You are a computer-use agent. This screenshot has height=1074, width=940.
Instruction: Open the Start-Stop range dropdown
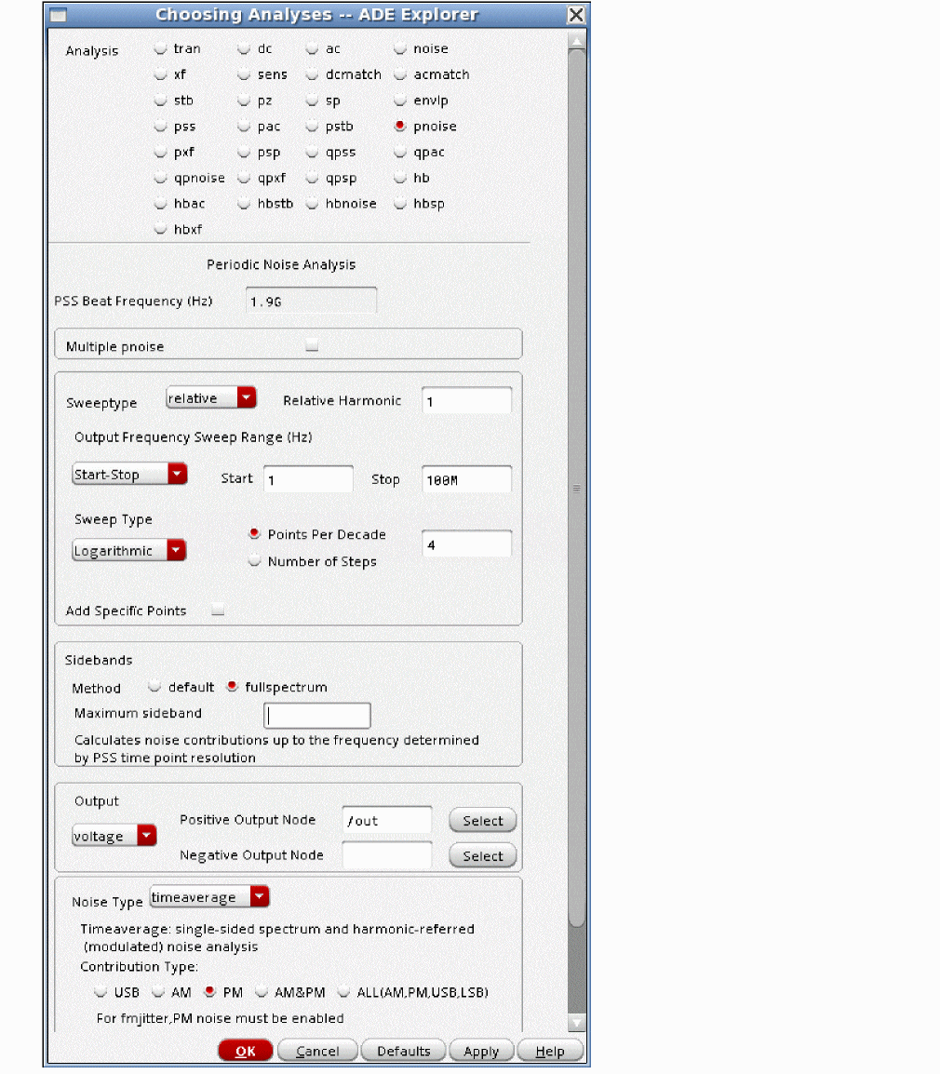129,474
